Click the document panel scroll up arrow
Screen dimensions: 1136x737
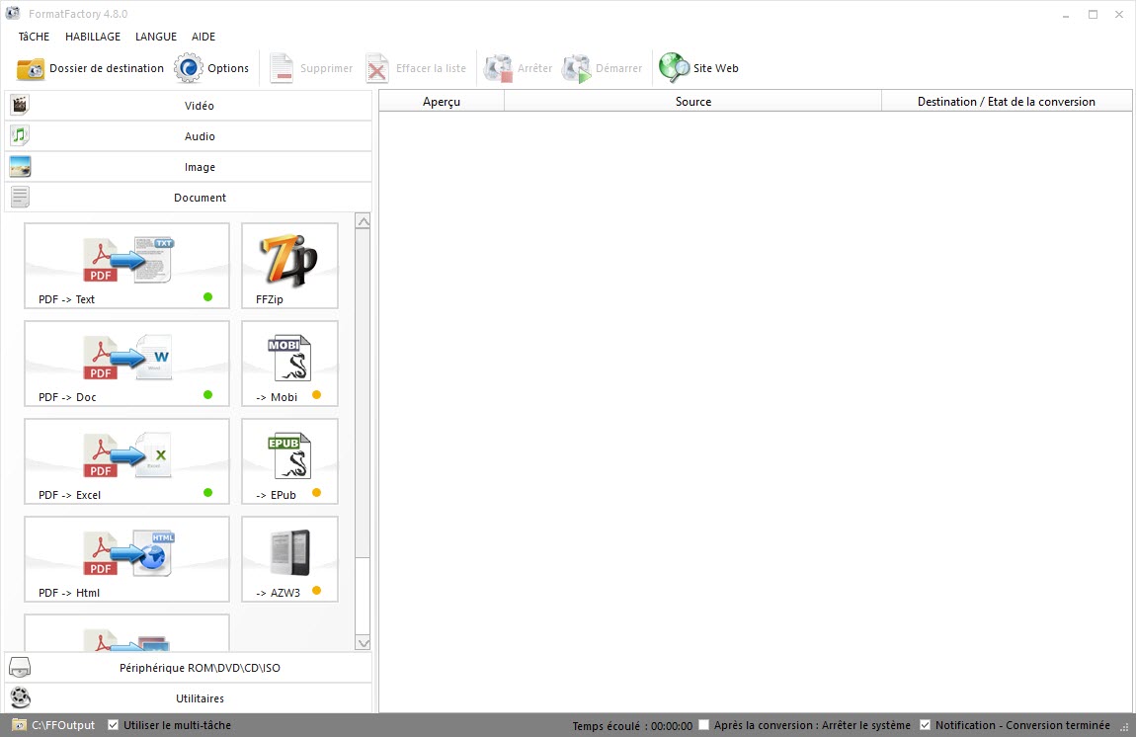coord(363,221)
